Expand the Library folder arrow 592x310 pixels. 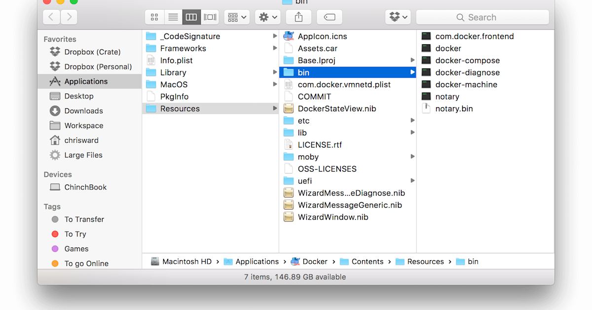[x=275, y=72]
